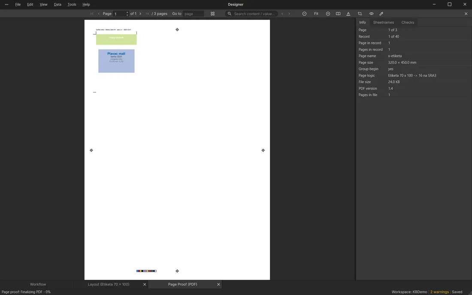Click the Workspace: KBDemo status text
Screen dimensions: 472x295
[x=409, y=292]
